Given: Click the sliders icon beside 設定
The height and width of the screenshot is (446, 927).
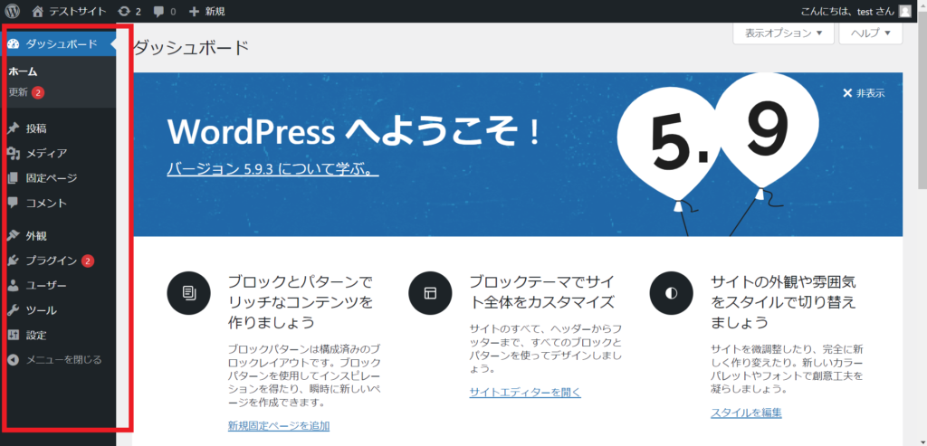Looking at the screenshot, I should point(14,335).
